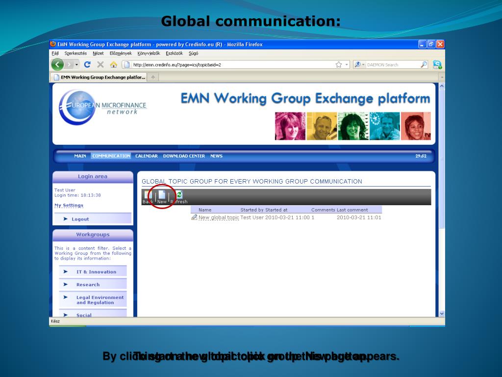Restore down the Firefox window
Viewport: 502px width, 377px height.
(431, 44)
